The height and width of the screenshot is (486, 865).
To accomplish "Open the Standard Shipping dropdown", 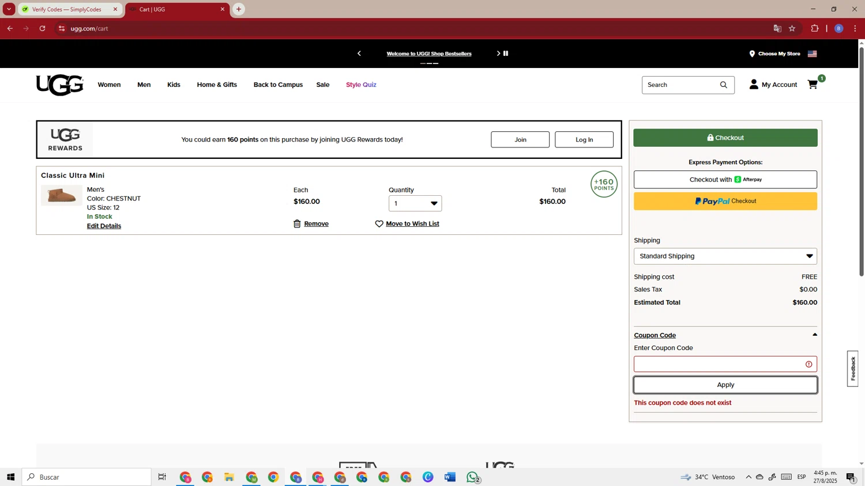I will click(x=725, y=256).
